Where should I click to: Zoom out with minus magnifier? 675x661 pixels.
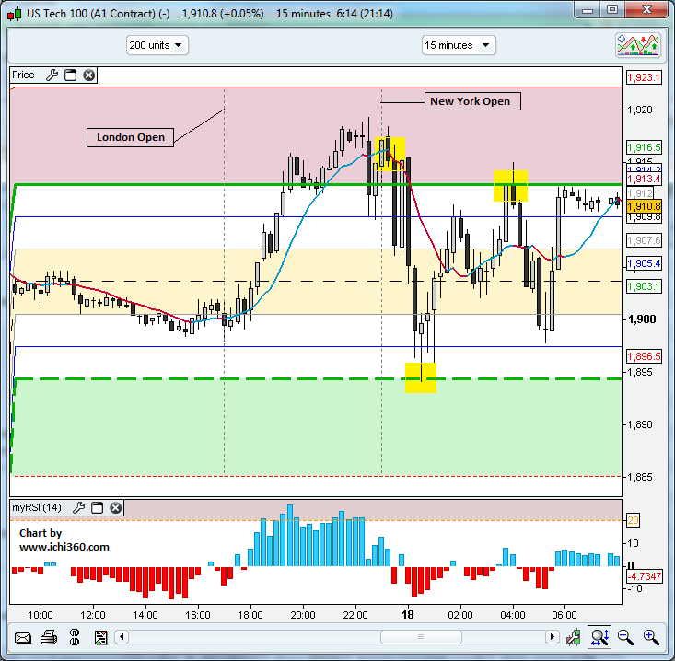click(625, 636)
